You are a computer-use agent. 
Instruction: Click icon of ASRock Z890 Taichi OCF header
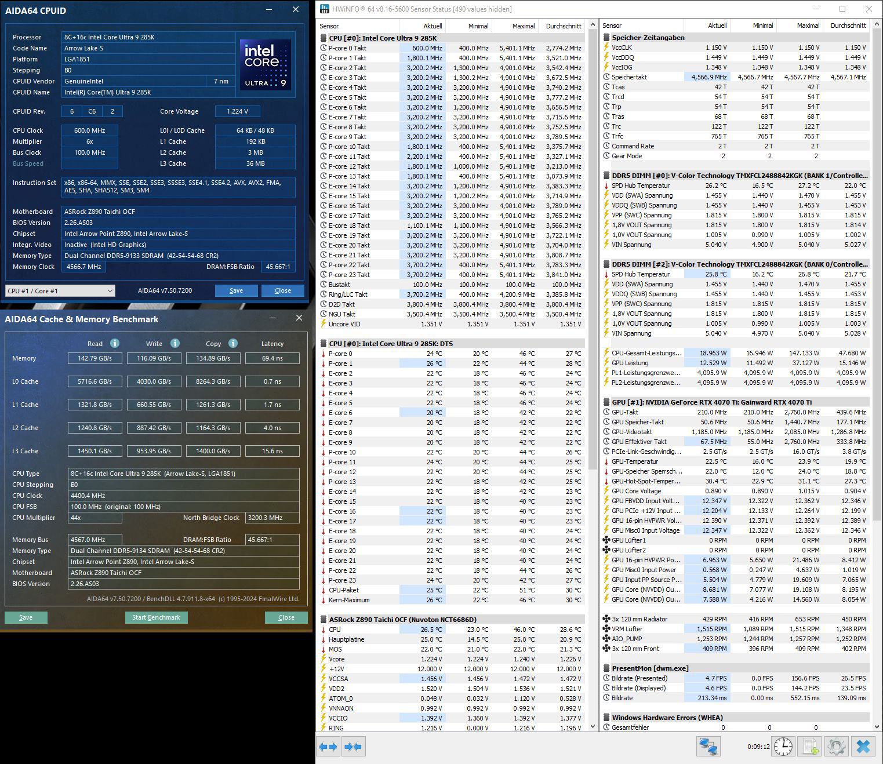point(324,620)
